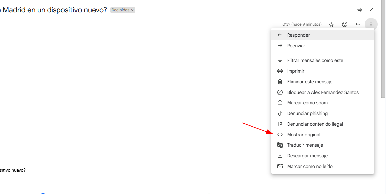386x194 pixels.
Task: Choose Descargar mensaje
Action: [x=323, y=156]
